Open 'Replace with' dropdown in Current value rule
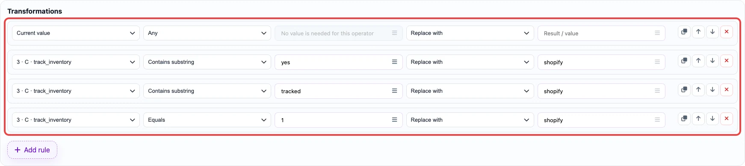The image size is (745, 166). [x=470, y=33]
